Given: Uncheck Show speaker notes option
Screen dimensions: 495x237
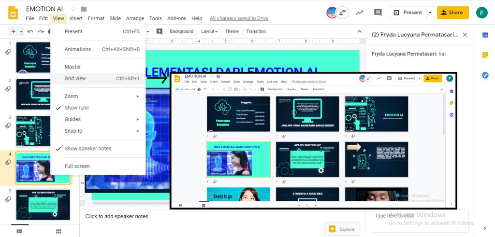Looking at the screenshot, I should pyautogui.click(x=87, y=149).
